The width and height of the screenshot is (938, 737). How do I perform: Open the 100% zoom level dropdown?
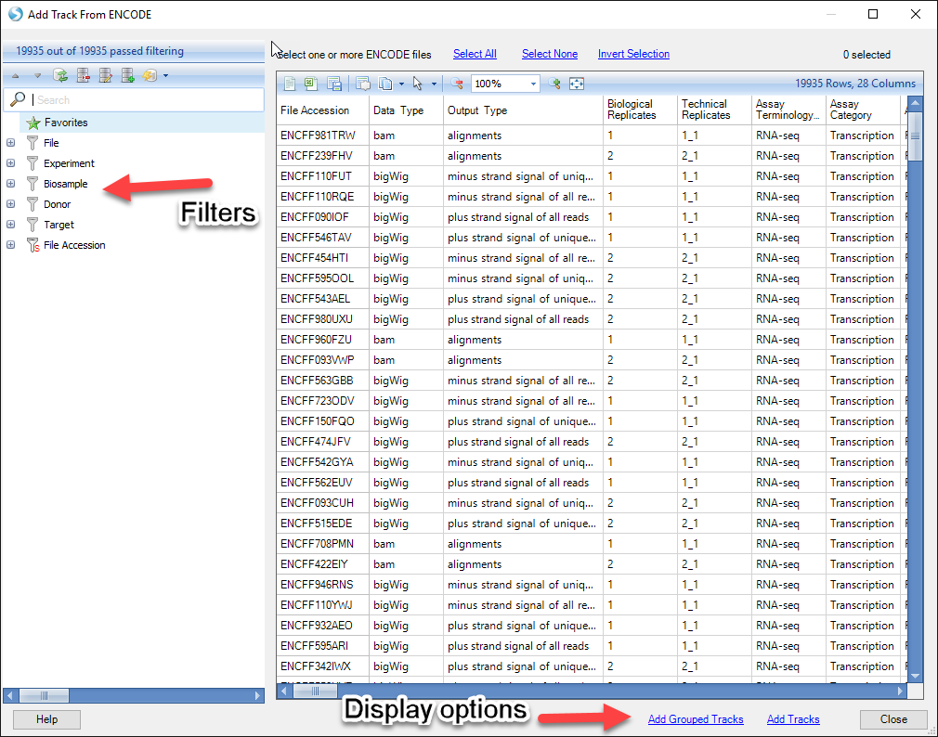533,84
